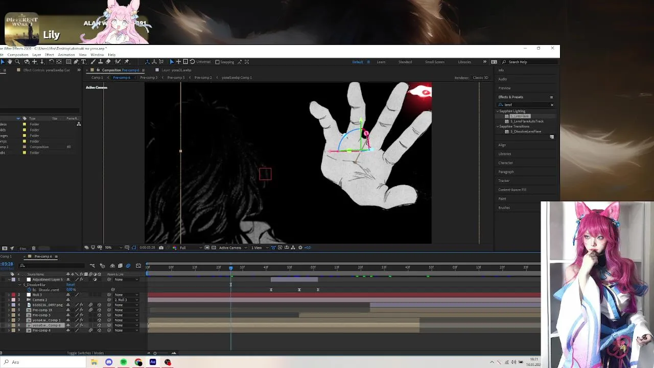Viewport: 654px width, 368px height.
Task: Switch to the Pre-comp 3 breadcrumb tab
Action: click(x=149, y=78)
